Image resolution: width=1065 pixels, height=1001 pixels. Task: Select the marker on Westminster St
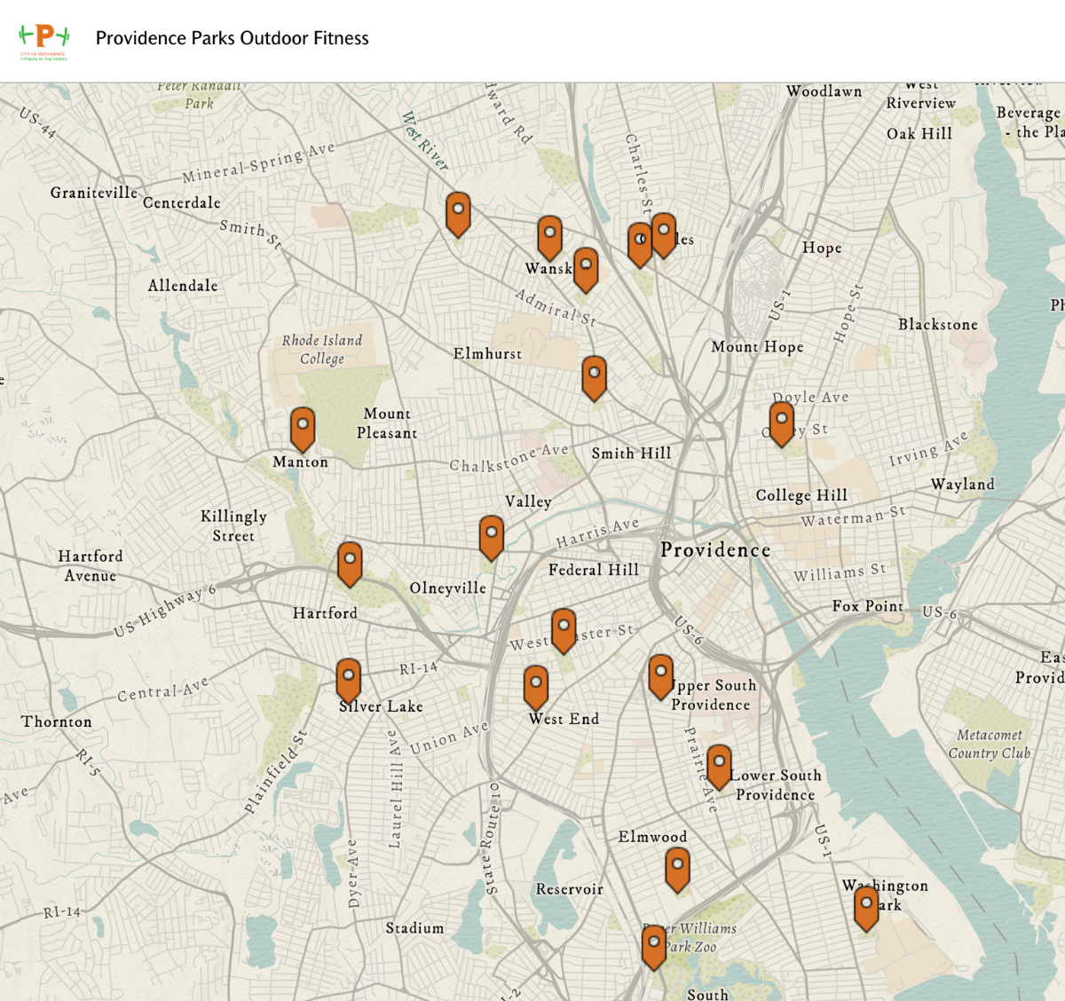click(564, 631)
